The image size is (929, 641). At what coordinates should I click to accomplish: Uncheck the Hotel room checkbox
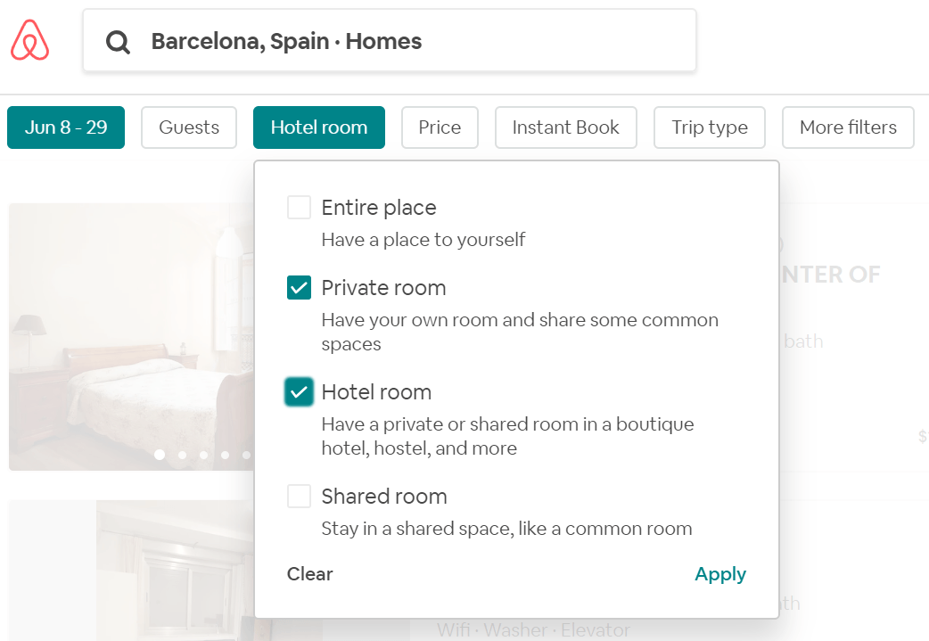[299, 392]
